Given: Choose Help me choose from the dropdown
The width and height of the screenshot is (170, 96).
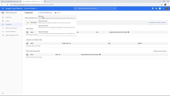Looking at the screenshot, I should click(57, 33).
